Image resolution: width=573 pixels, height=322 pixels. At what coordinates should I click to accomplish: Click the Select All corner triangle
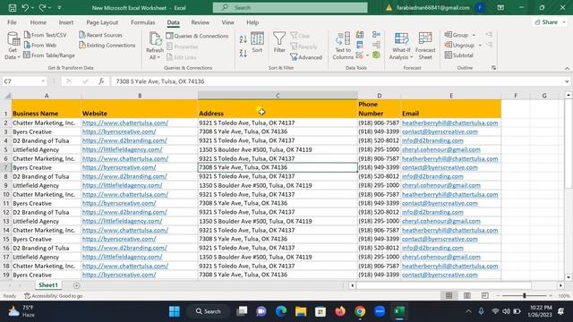(x=7, y=96)
